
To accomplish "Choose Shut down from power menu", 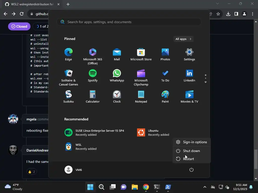I will [x=191, y=151].
